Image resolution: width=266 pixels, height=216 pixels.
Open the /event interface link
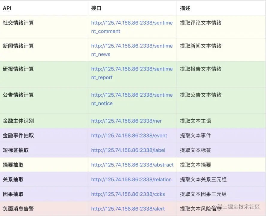(129, 135)
